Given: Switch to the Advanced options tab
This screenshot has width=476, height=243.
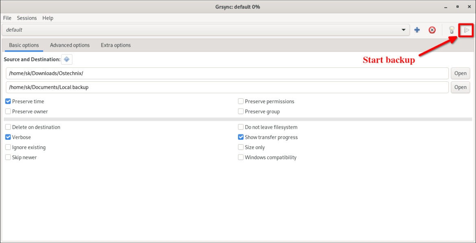Looking at the screenshot, I should click(x=70, y=45).
